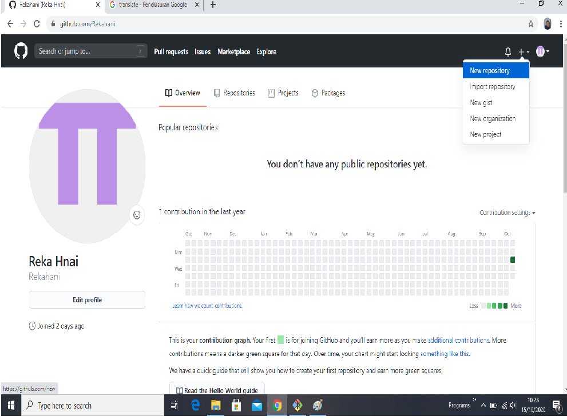The height and width of the screenshot is (420, 567).
Task: Open the Paint app on taskbar
Action: (x=318, y=405)
